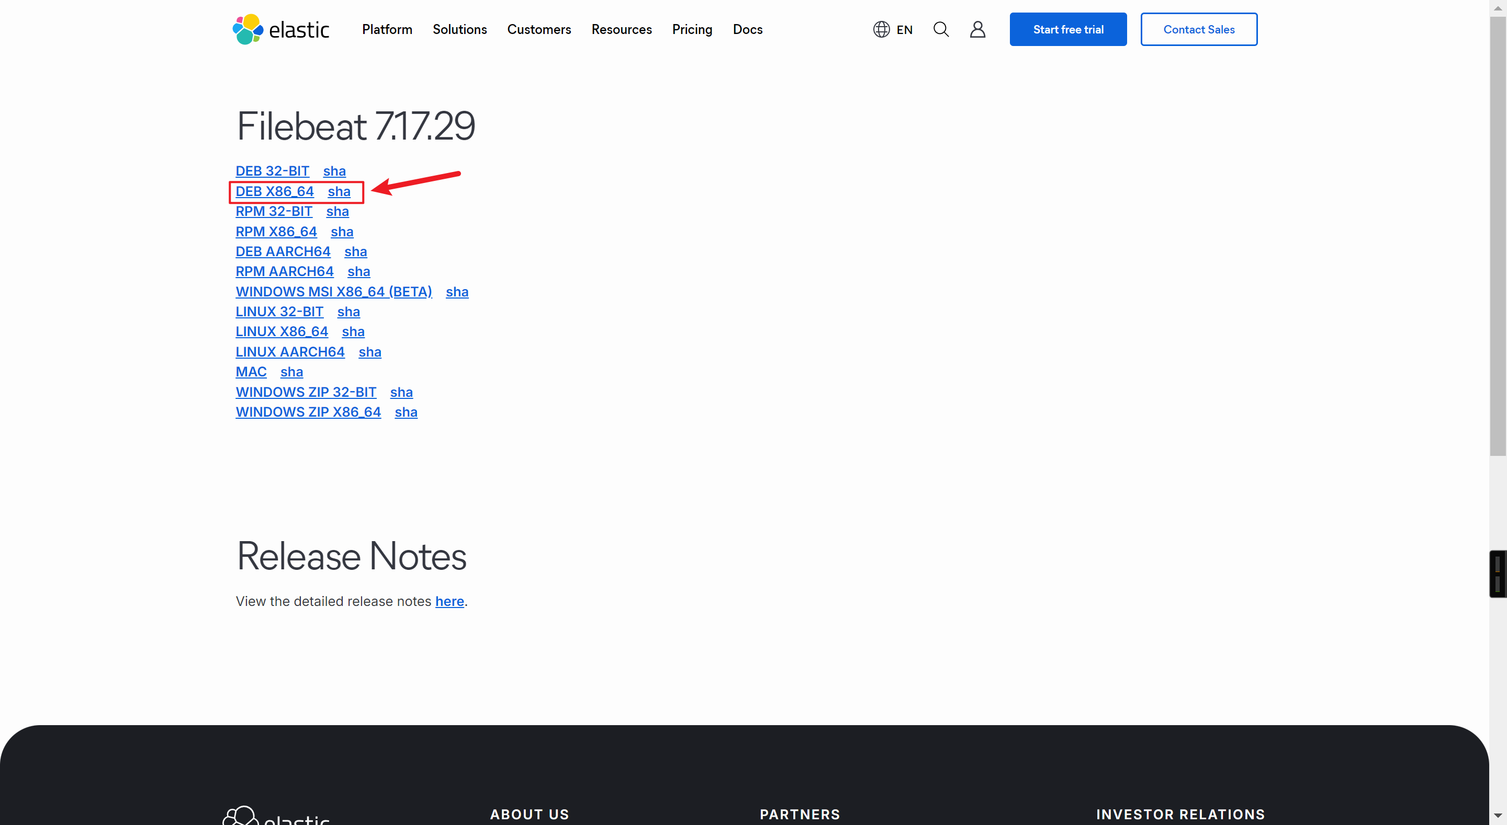Open sha link for RPM X86_64
1507x825 pixels.
[x=342, y=232]
